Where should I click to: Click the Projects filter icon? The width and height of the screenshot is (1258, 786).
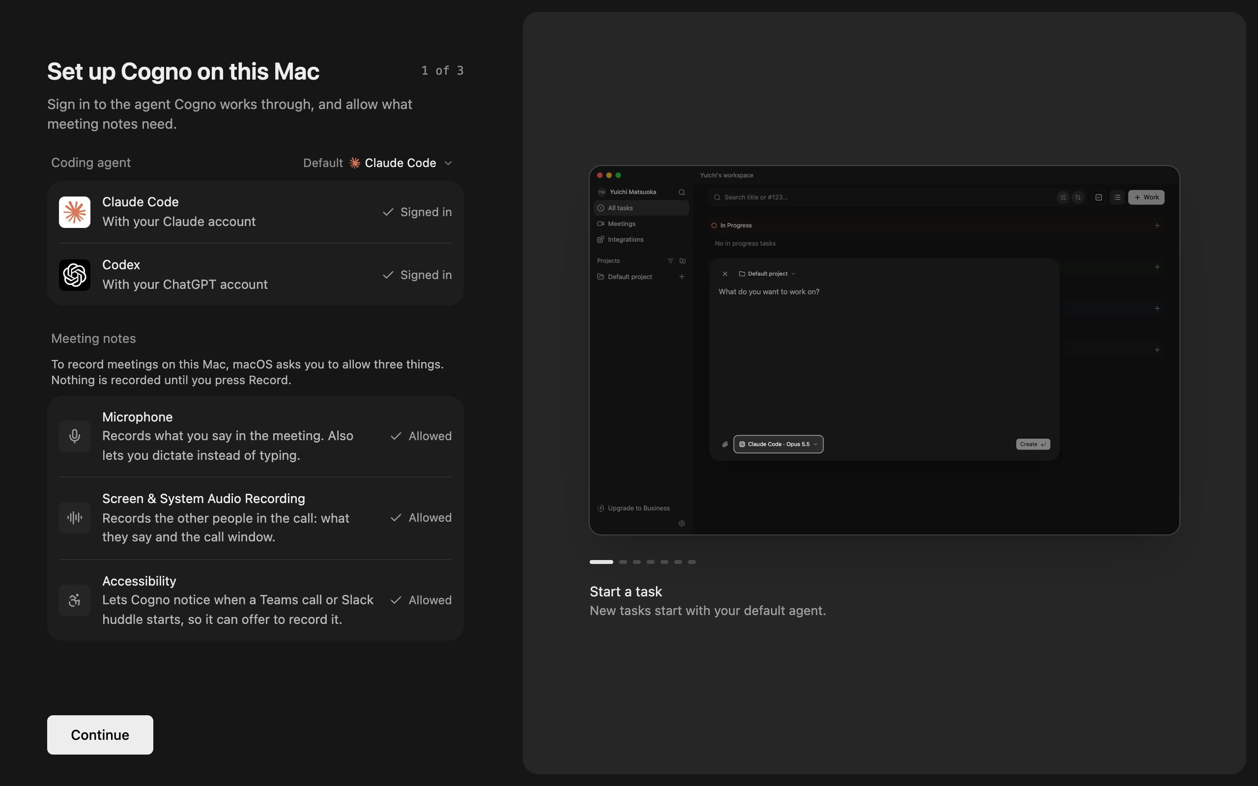(x=671, y=261)
